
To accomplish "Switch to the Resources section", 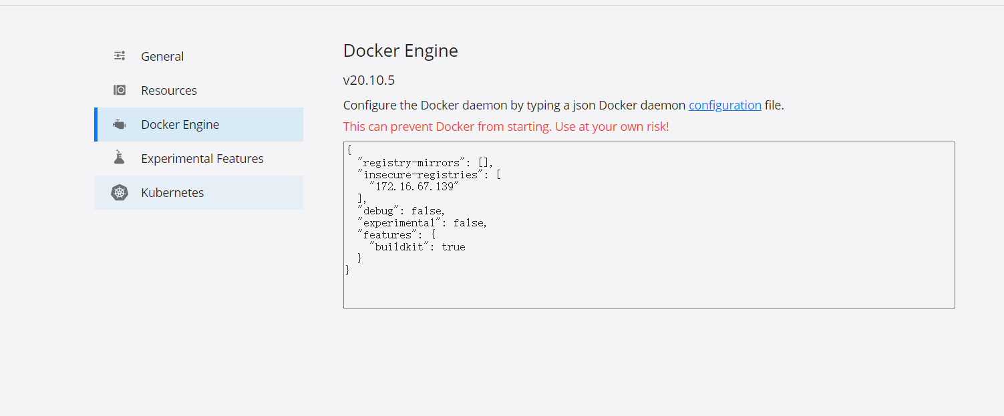I will pos(198,90).
